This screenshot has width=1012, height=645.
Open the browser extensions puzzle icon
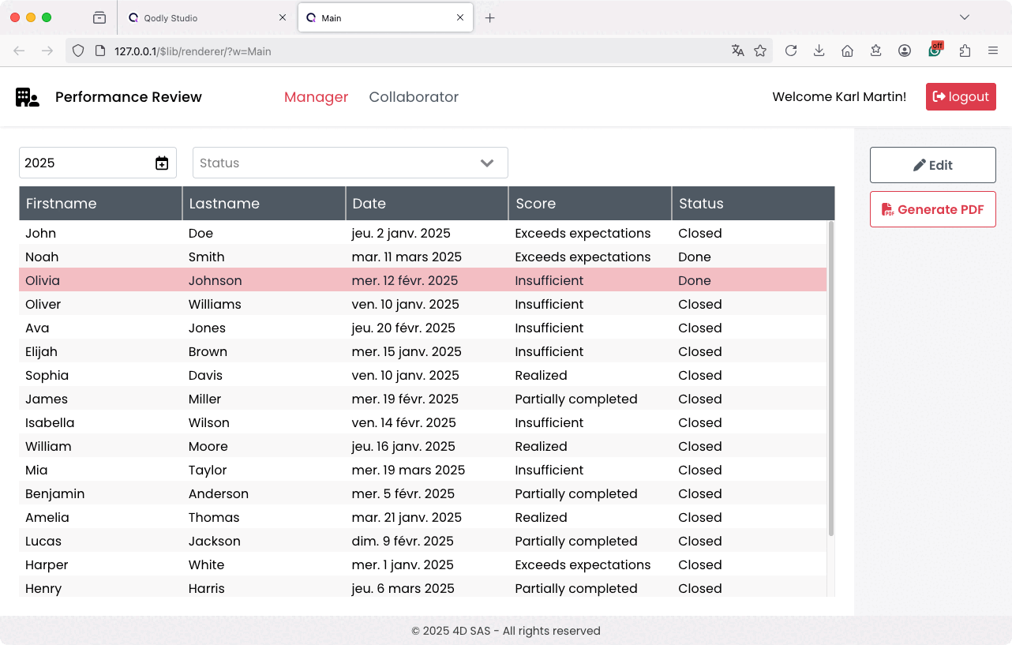point(965,51)
